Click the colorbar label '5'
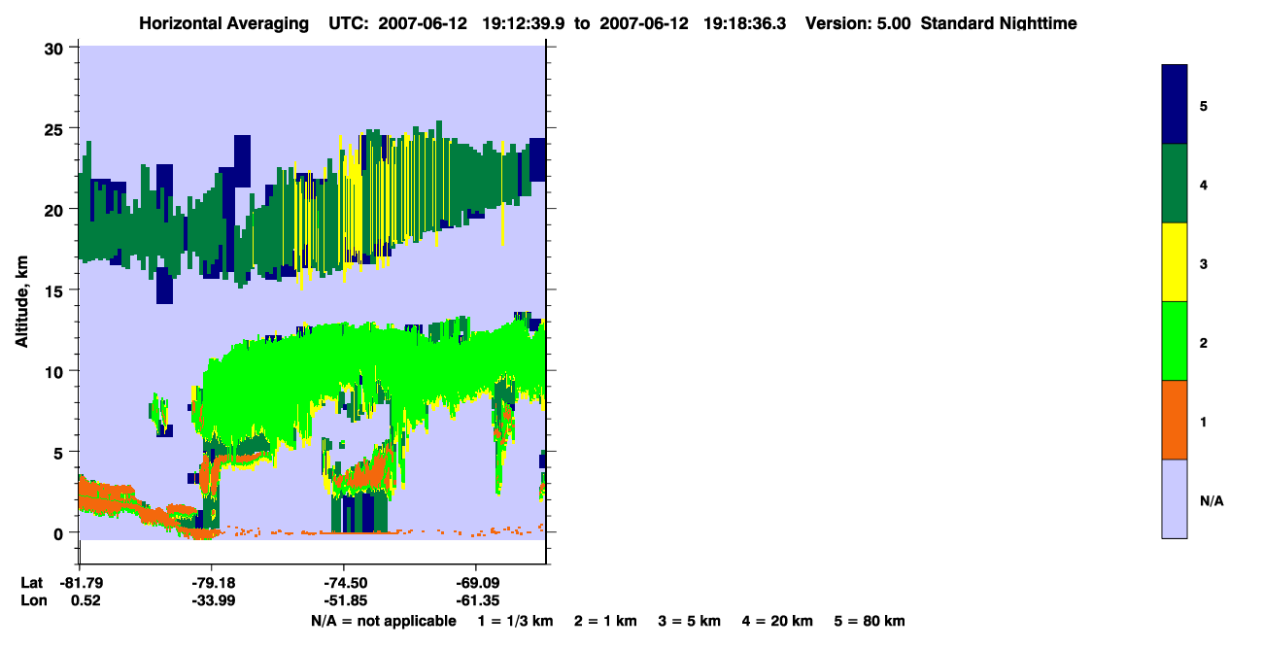 point(1205,105)
